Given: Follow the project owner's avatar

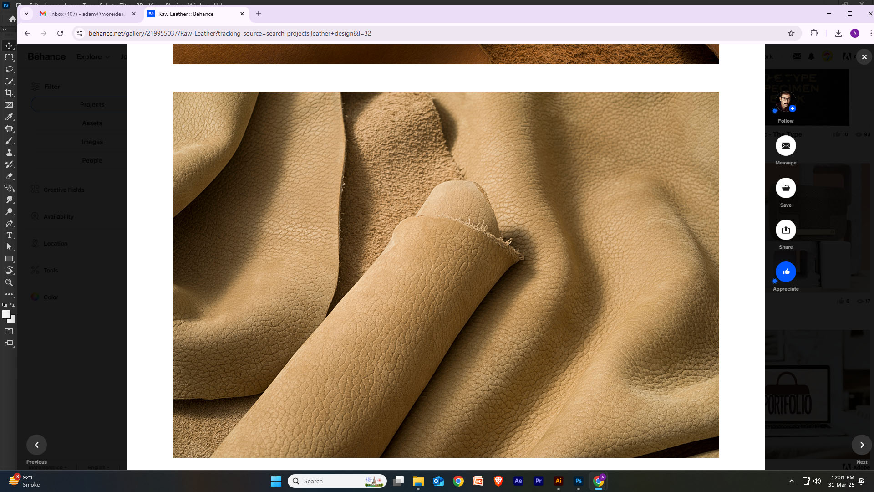Looking at the screenshot, I should 786,102.
